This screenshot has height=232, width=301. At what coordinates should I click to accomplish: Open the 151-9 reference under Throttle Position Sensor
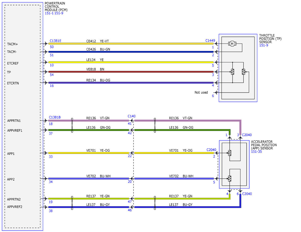(x=264, y=45)
